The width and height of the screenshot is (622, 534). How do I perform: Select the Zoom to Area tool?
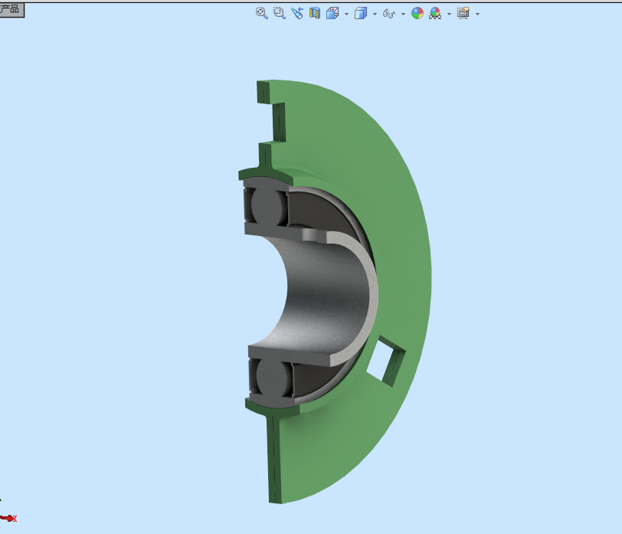coord(280,13)
